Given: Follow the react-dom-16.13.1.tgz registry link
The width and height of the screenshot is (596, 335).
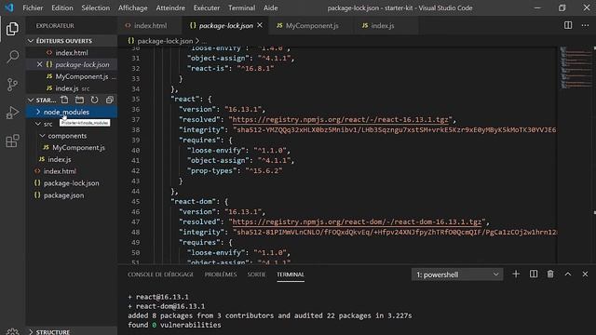Looking at the screenshot, I should (357, 221).
